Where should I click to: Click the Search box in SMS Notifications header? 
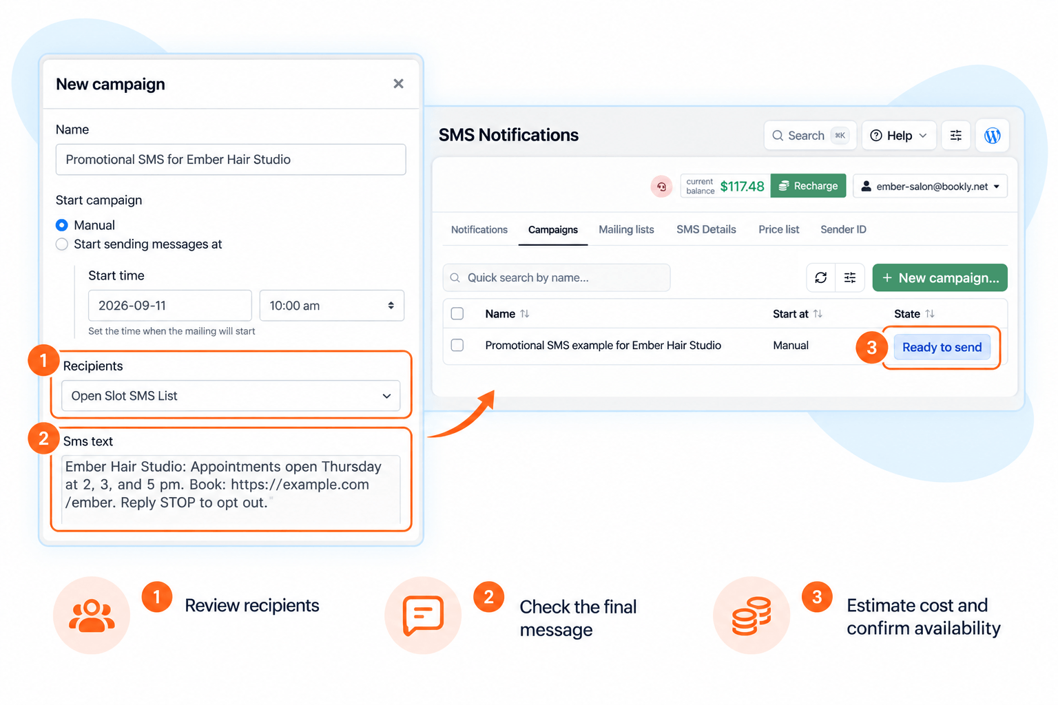pyautogui.click(x=810, y=136)
